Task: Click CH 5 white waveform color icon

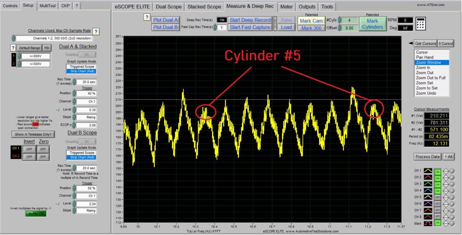Action: 428,197
